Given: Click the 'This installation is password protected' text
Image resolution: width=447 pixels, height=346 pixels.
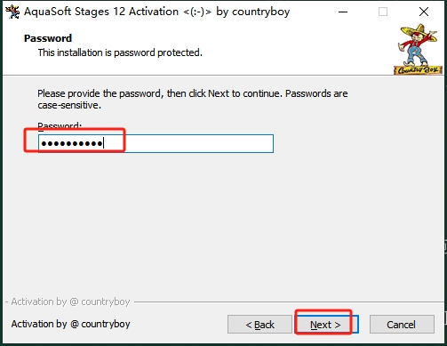Looking at the screenshot, I should pos(120,52).
